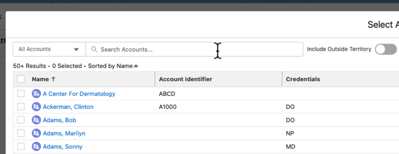Image resolution: width=399 pixels, height=154 pixels.
Task: Click the person icon beside Ackerman, Clinton
Action: [x=36, y=107]
